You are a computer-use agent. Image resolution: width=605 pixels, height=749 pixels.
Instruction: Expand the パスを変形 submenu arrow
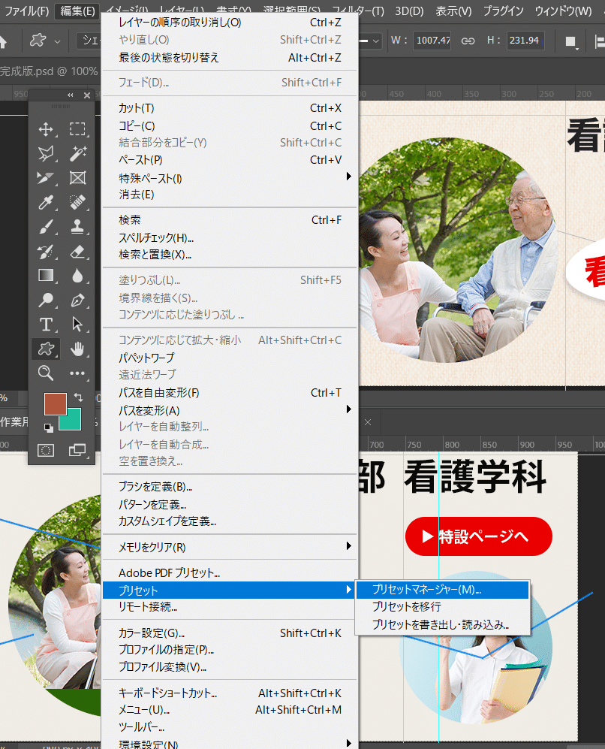click(x=349, y=409)
